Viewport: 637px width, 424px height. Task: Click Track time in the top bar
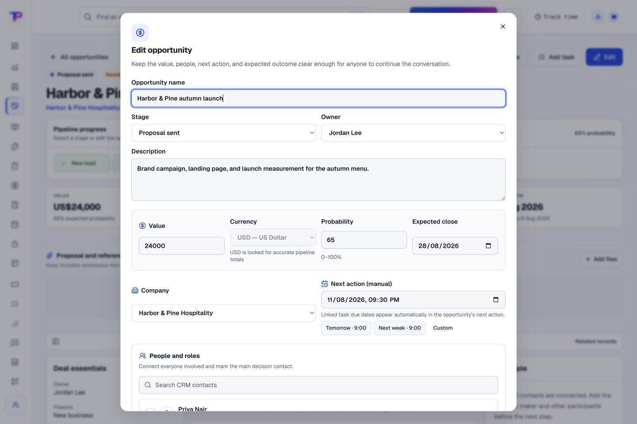556,17
